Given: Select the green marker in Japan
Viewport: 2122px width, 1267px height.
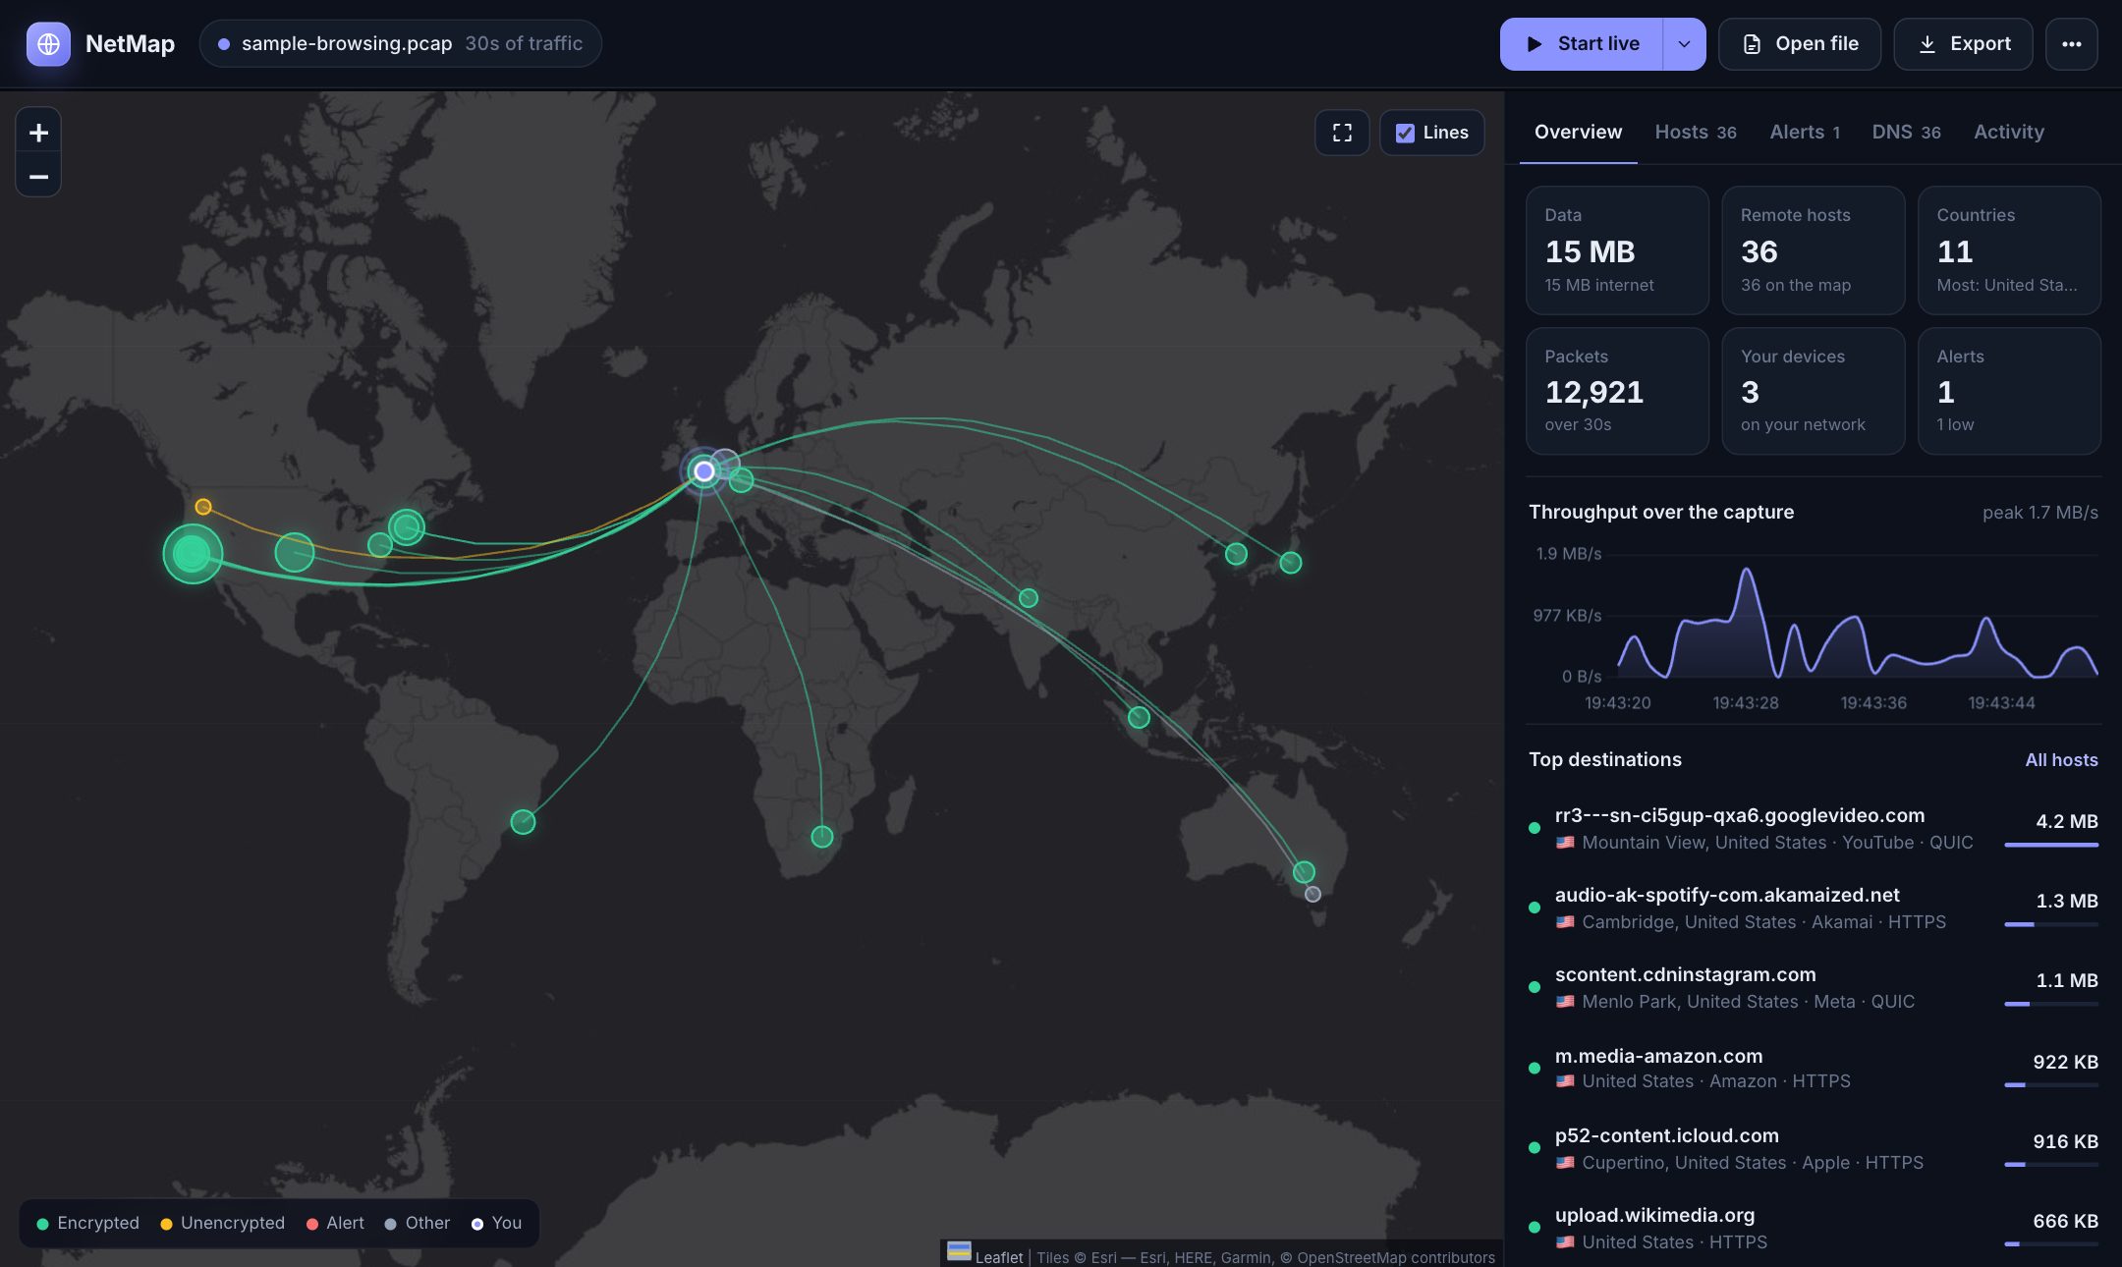Looking at the screenshot, I should tap(1291, 563).
